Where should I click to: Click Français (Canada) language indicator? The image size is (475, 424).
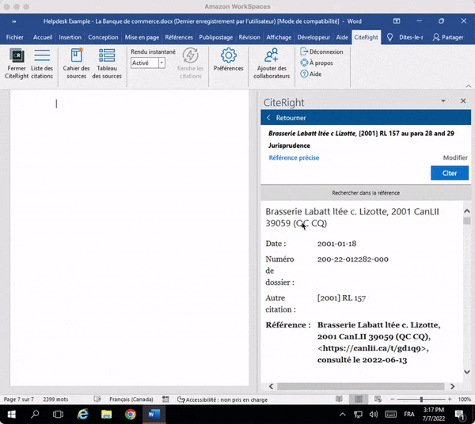[x=131, y=399]
